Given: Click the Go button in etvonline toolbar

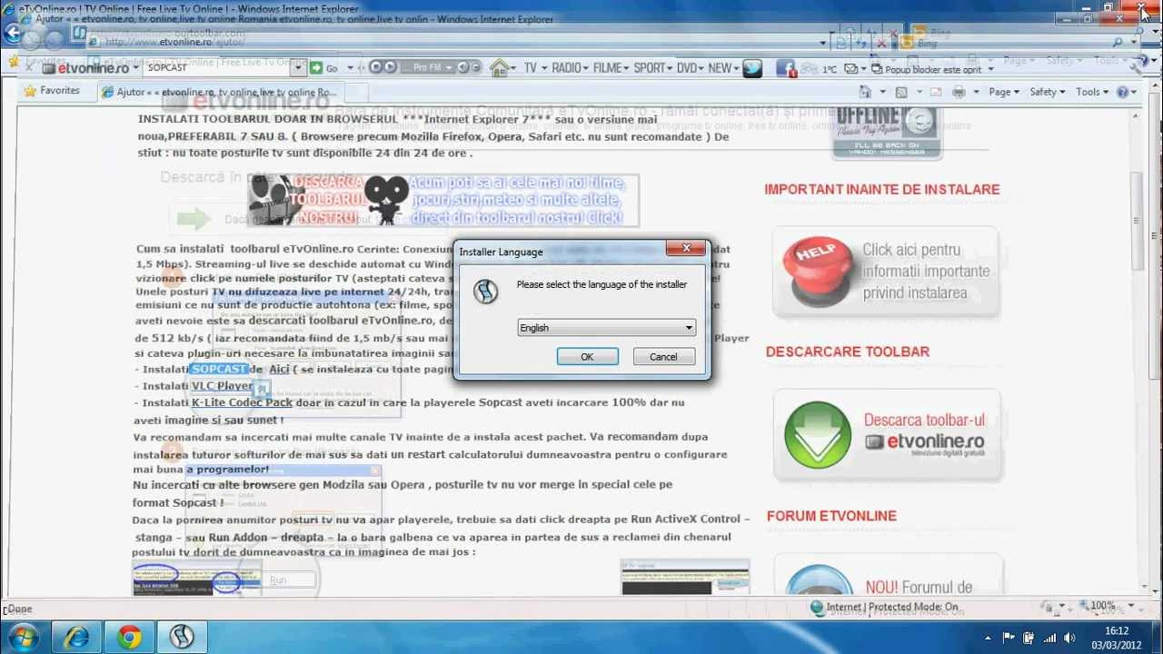Looking at the screenshot, I should 323,68.
